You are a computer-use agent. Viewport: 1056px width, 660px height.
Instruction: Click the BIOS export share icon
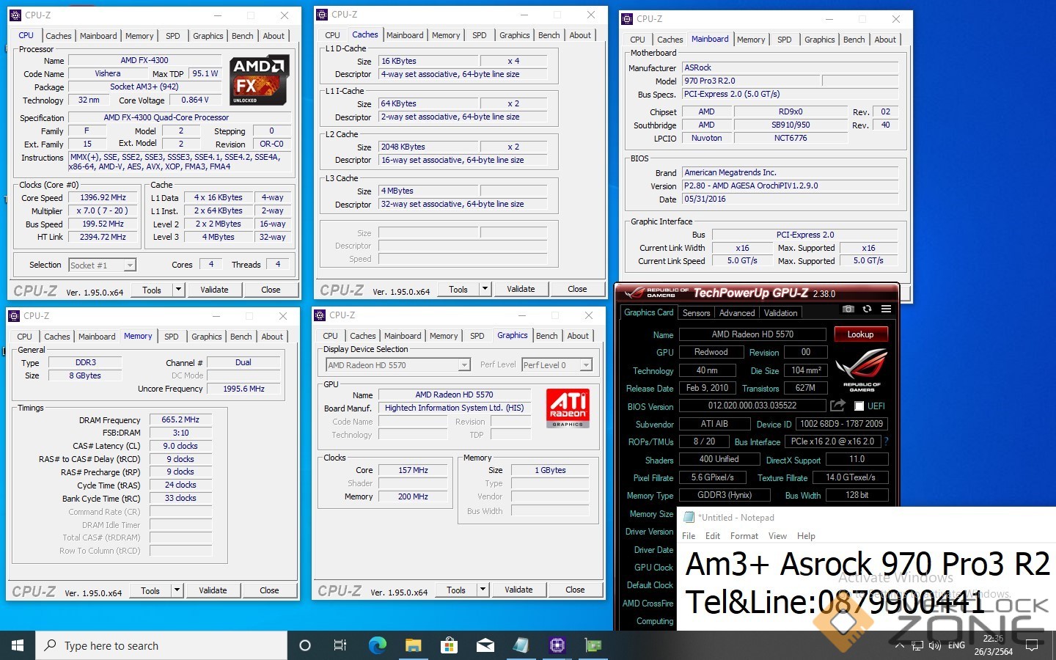pos(837,406)
